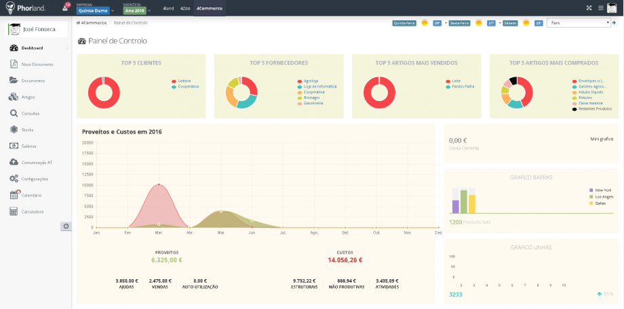This screenshot has width=624, height=309.
Task: Click the José Fonseca user name
Action: click(39, 29)
